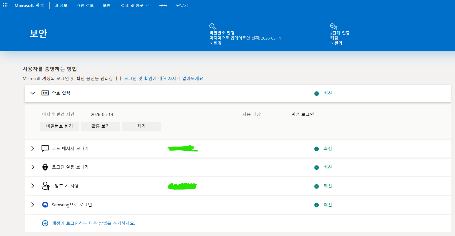
Task: Click the 암호 입력 password dots icon
Action: pyautogui.click(x=45, y=93)
